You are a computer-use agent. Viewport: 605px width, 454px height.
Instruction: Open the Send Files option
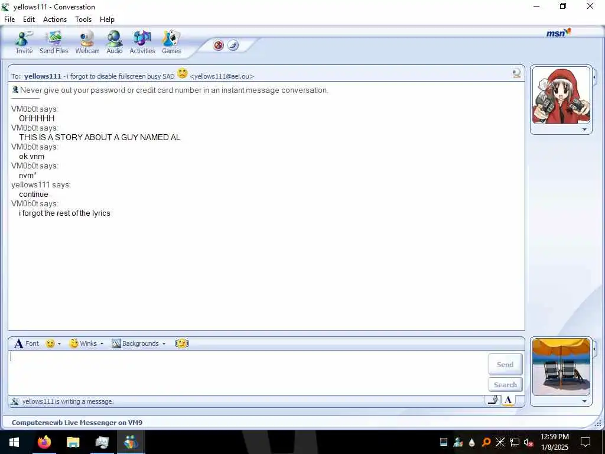pyautogui.click(x=54, y=42)
